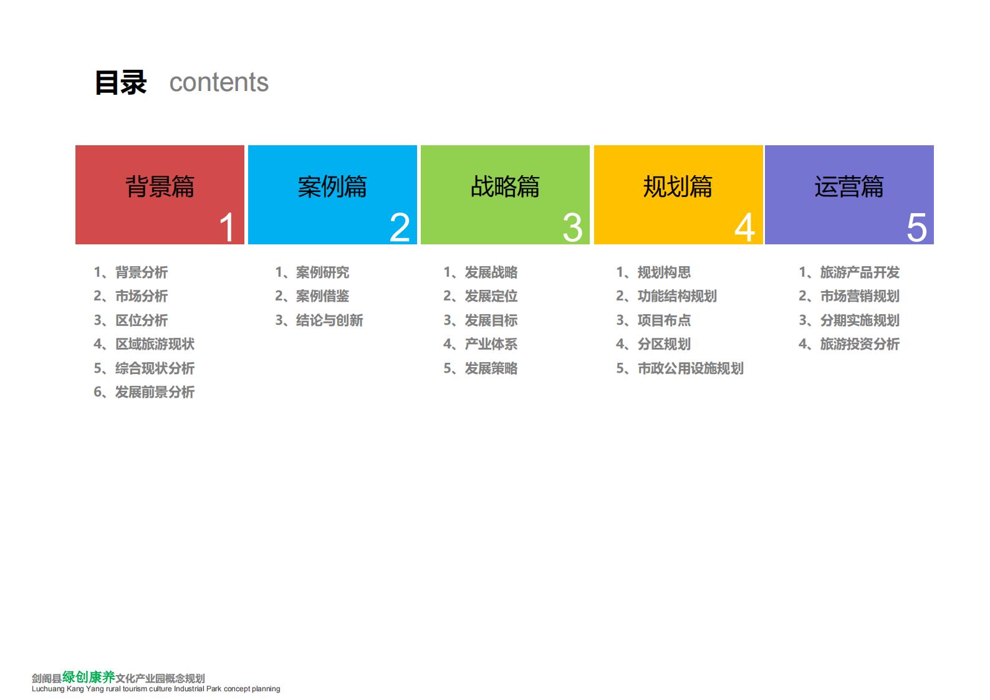This screenshot has width=990, height=700.
Task: Select '4、分区规划' item
Action: click(x=653, y=344)
